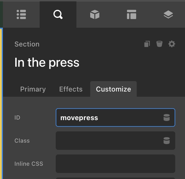
Task: Delete the section with trash icon
Action: click(159, 44)
